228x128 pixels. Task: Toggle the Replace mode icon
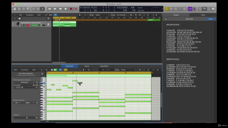171,9
